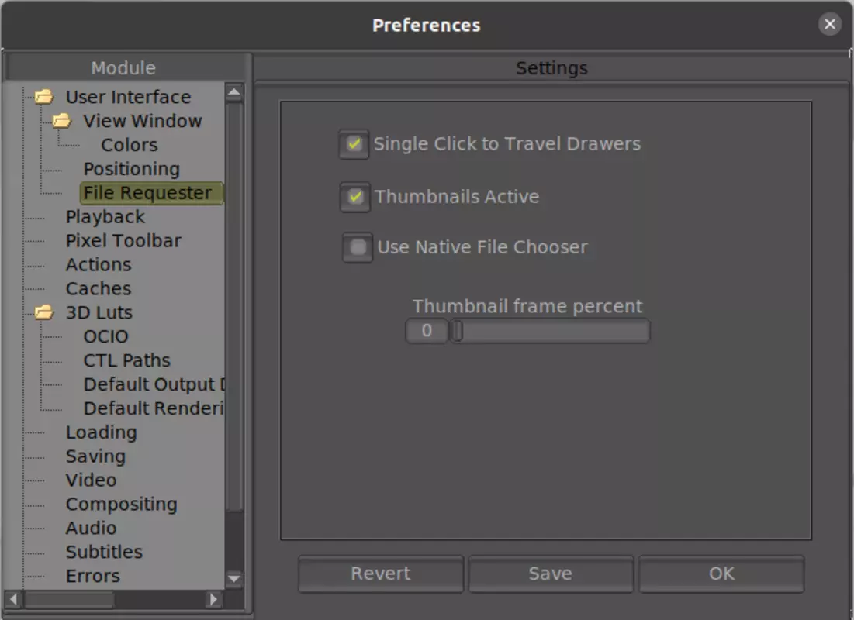The width and height of the screenshot is (854, 620).
Task: Click module list scroll up arrow
Action: (234, 91)
